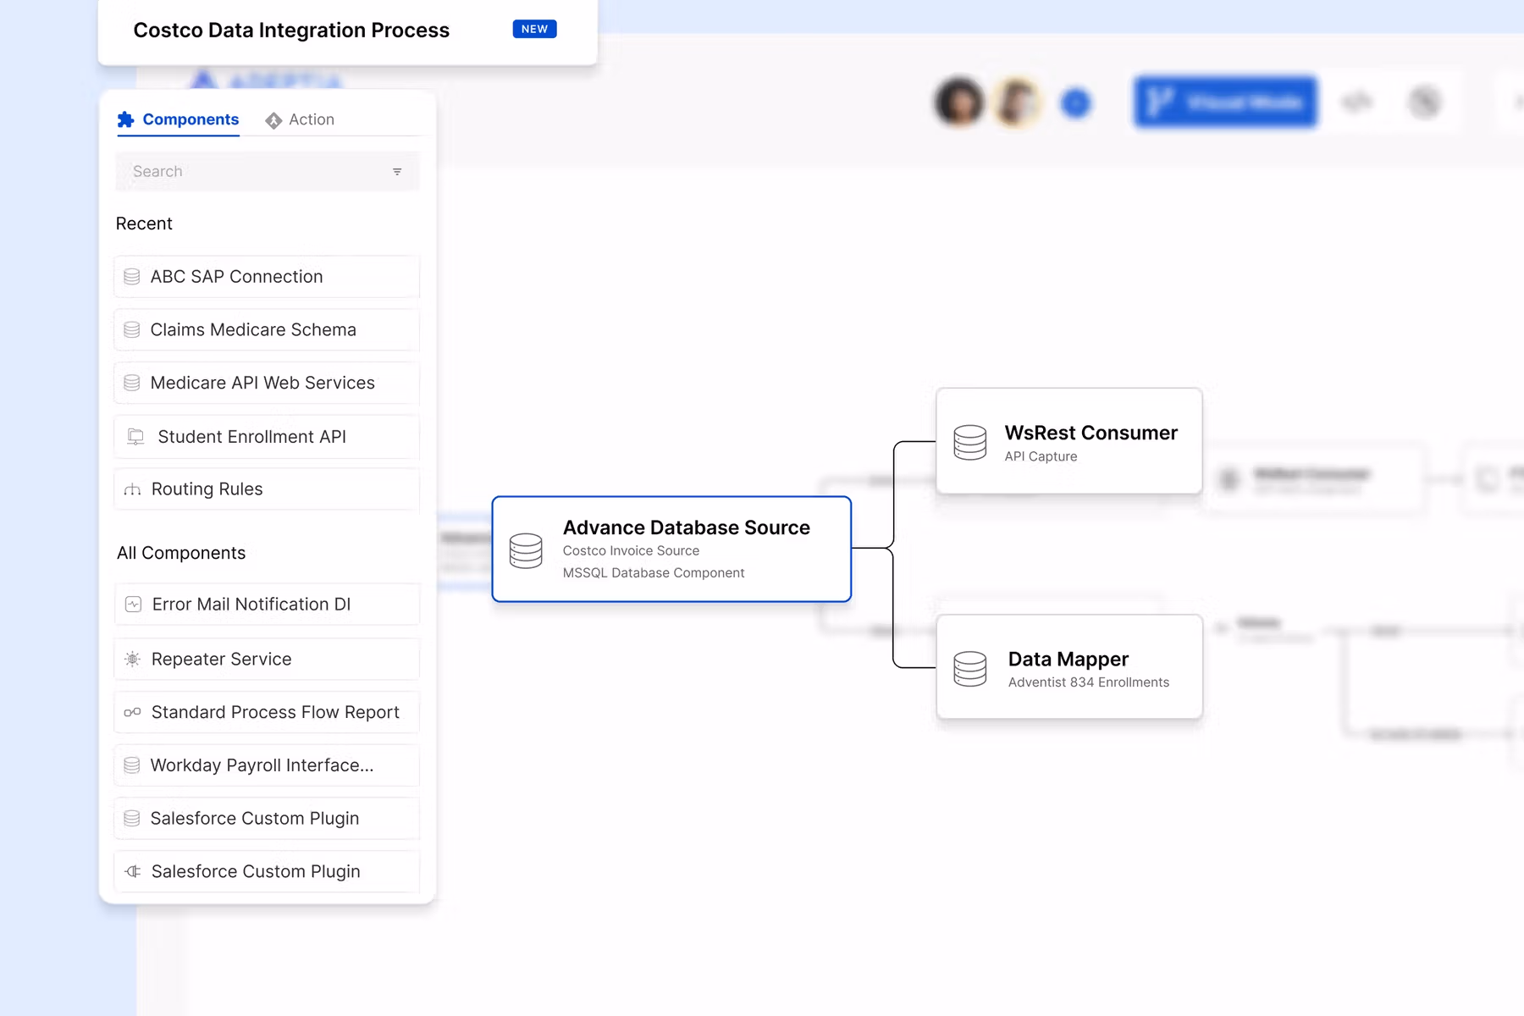Click database icon beside Claims Medicare Schema
1524x1016 pixels.
132,329
